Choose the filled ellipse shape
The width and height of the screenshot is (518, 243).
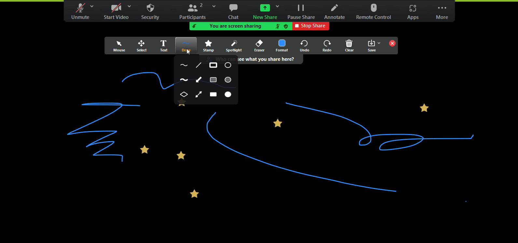point(228,94)
